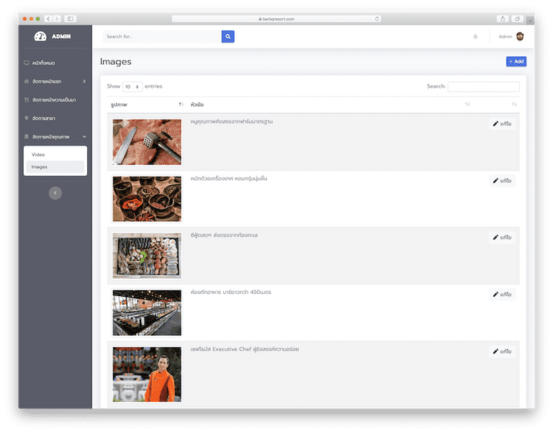Show all tabs in Safari

point(517,19)
